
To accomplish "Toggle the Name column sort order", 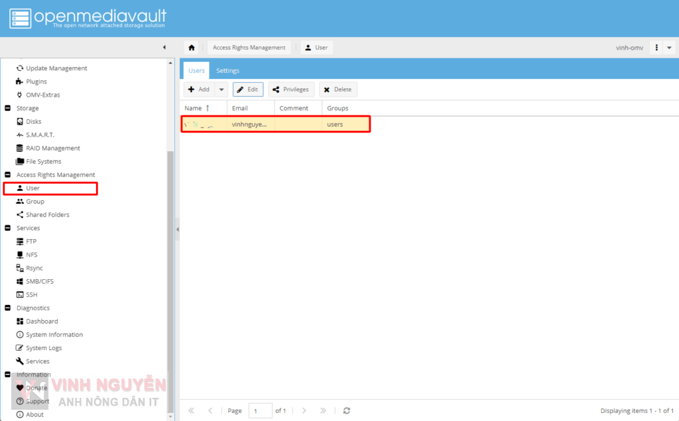I will point(194,108).
